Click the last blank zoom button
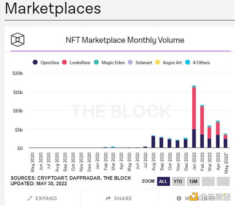 [223, 181]
